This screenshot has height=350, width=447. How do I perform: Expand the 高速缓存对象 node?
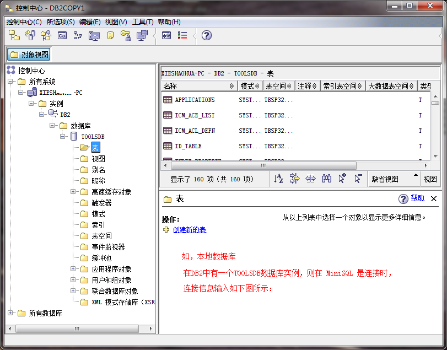73,192
